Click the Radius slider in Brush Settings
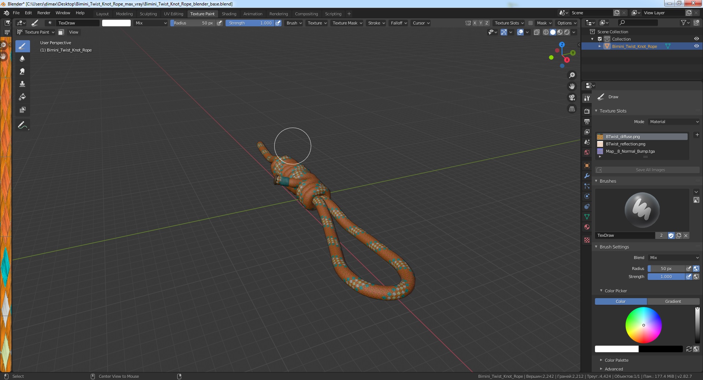 point(666,269)
